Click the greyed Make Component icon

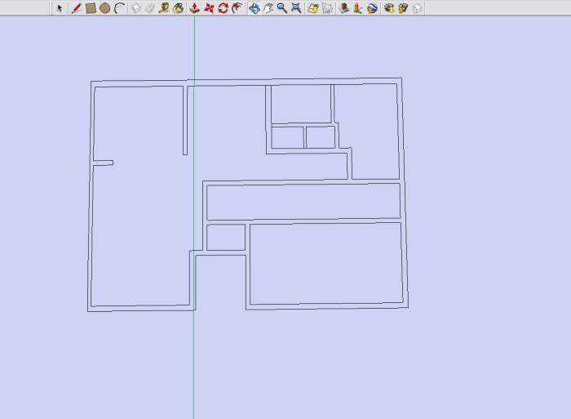[136, 8]
